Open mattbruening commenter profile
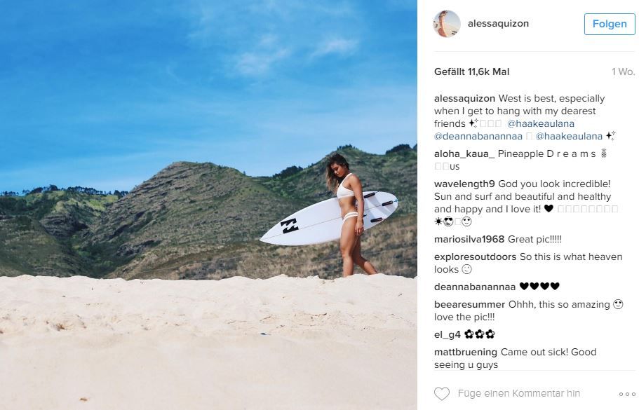The image size is (639, 410). [x=465, y=353]
